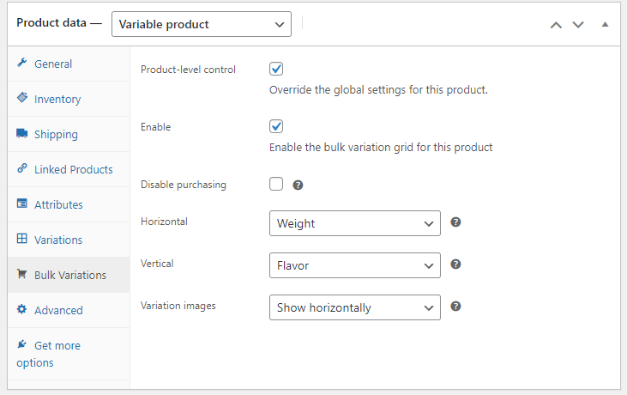This screenshot has width=627, height=395.
Task: Collapse the Product data panel triangle
Action: tap(605, 24)
